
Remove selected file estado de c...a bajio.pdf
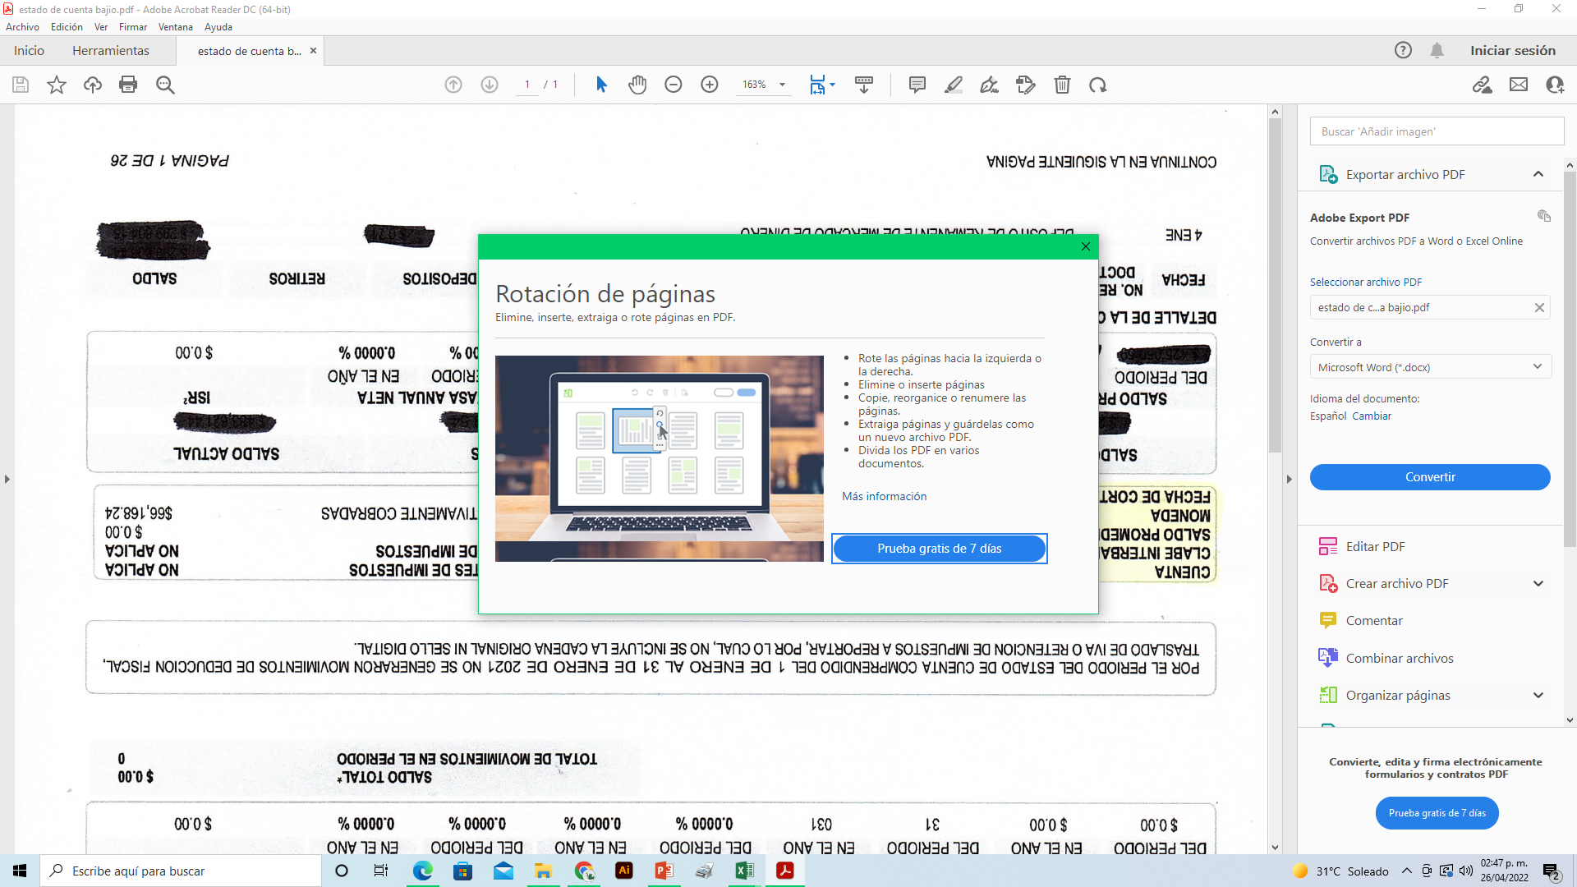(1539, 307)
